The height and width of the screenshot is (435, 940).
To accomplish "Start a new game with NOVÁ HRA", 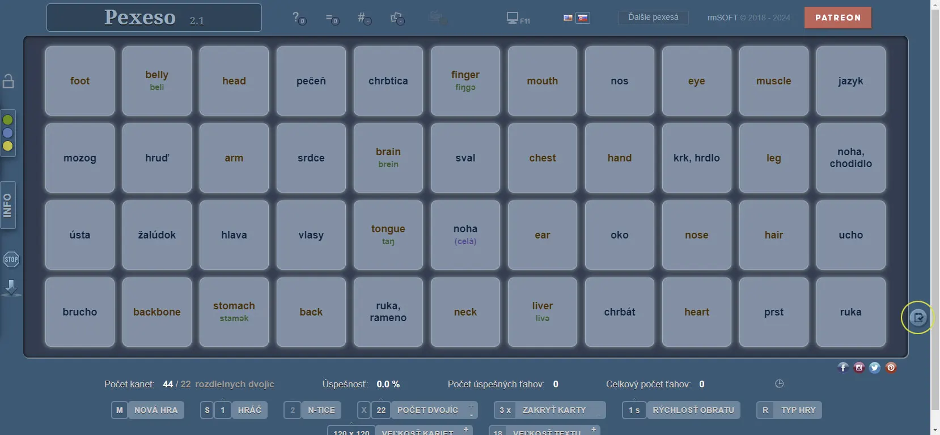I will [155, 410].
